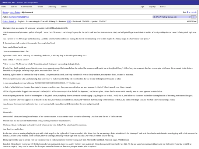Click the 'Satan sobbed' paragraph
The height and width of the screenshot is (149, 199).
tap(16, 60)
